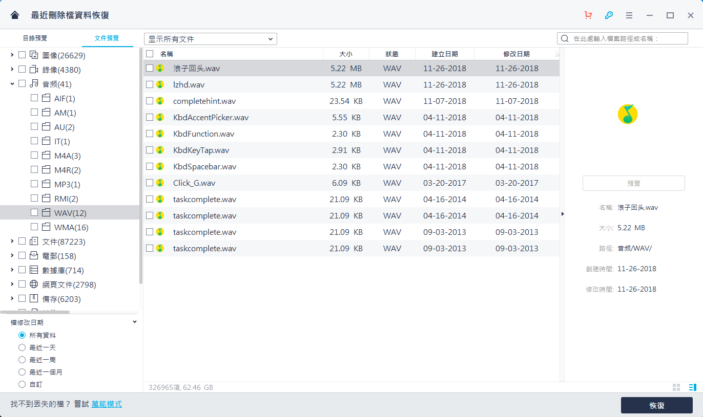The image size is (703, 417).
Task: Open the 萬能模式 link
Action: pos(107,404)
